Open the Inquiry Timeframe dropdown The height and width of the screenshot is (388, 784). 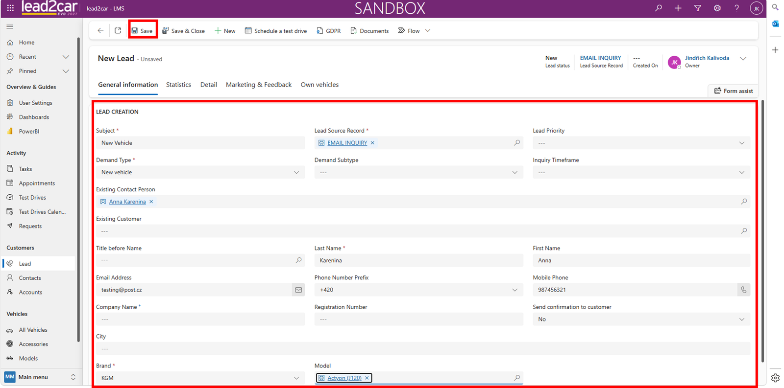[641, 172]
